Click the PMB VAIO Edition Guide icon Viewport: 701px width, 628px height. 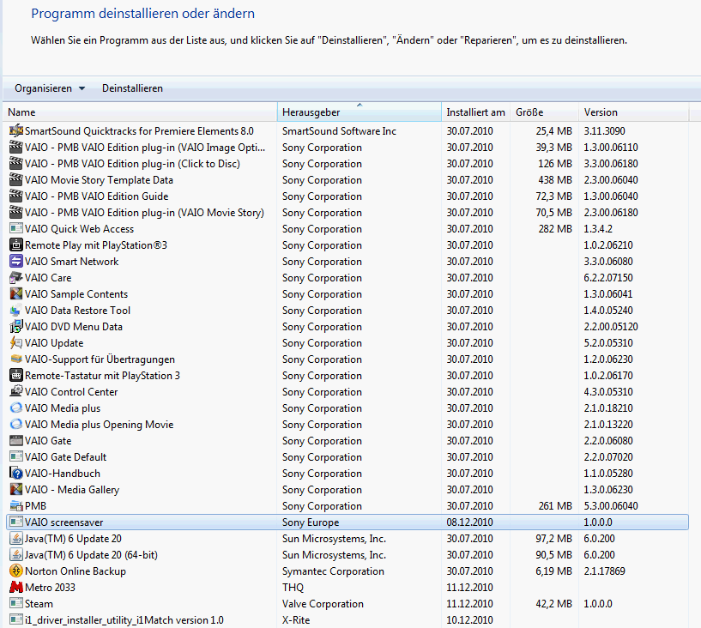[x=16, y=196]
